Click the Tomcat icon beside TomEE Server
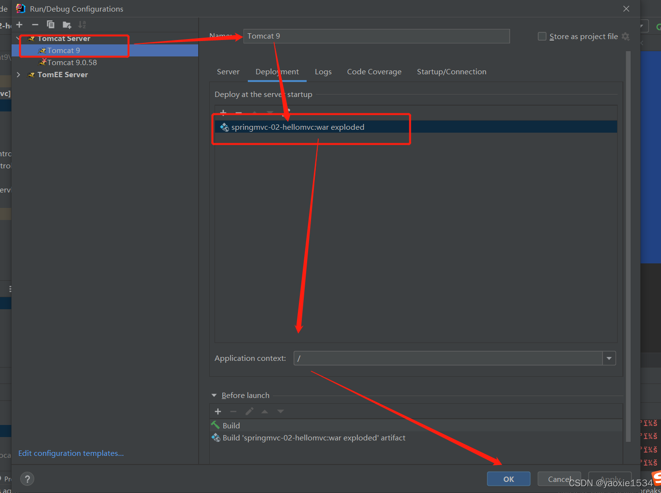 tap(31, 75)
